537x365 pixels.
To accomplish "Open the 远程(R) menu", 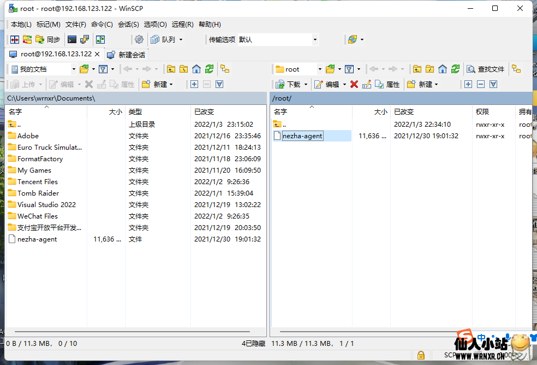I will pyautogui.click(x=182, y=25).
